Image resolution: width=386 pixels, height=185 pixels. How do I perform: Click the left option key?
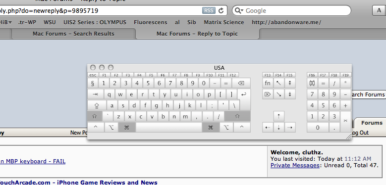pyautogui.click(x=111, y=128)
